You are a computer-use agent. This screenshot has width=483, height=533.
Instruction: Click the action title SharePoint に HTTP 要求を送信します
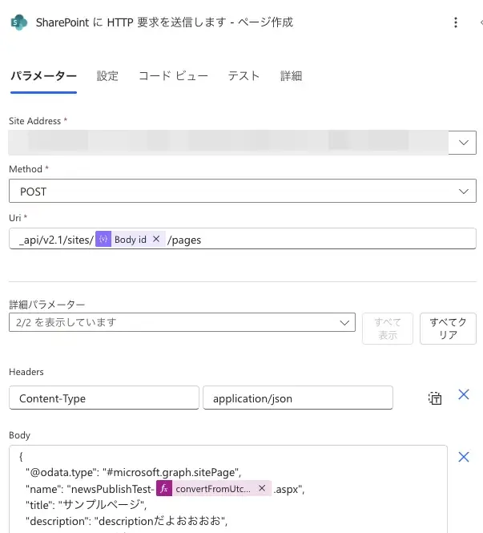[164, 22]
